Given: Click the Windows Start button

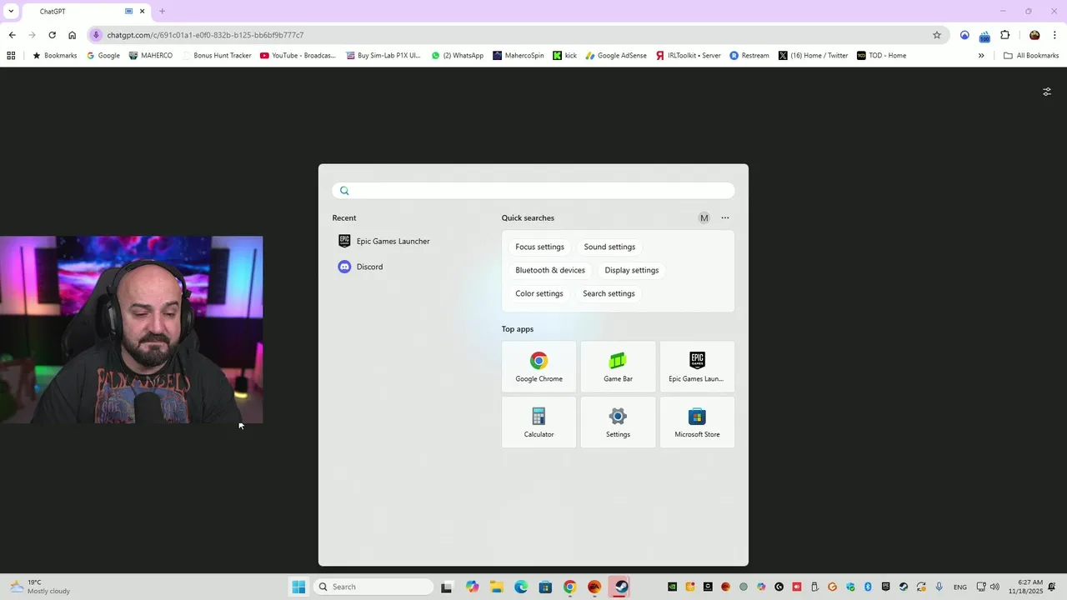Looking at the screenshot, I should pos(298,587).
